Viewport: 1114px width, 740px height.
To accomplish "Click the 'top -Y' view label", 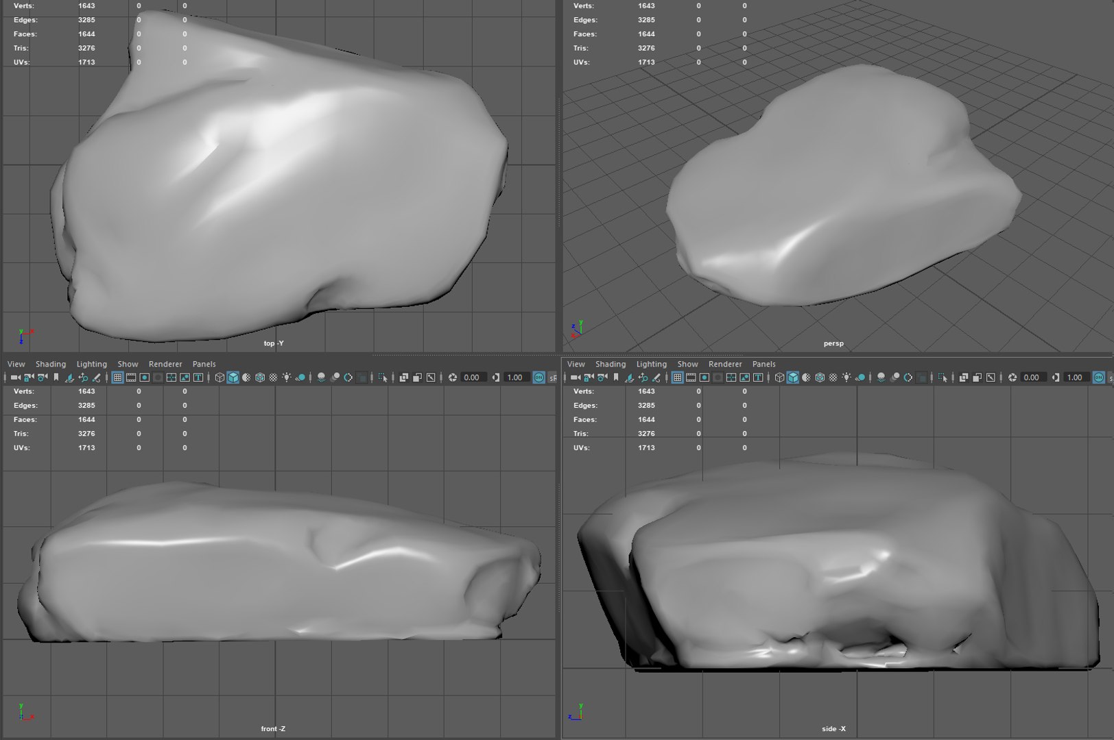I will click(x=274, y=343).
